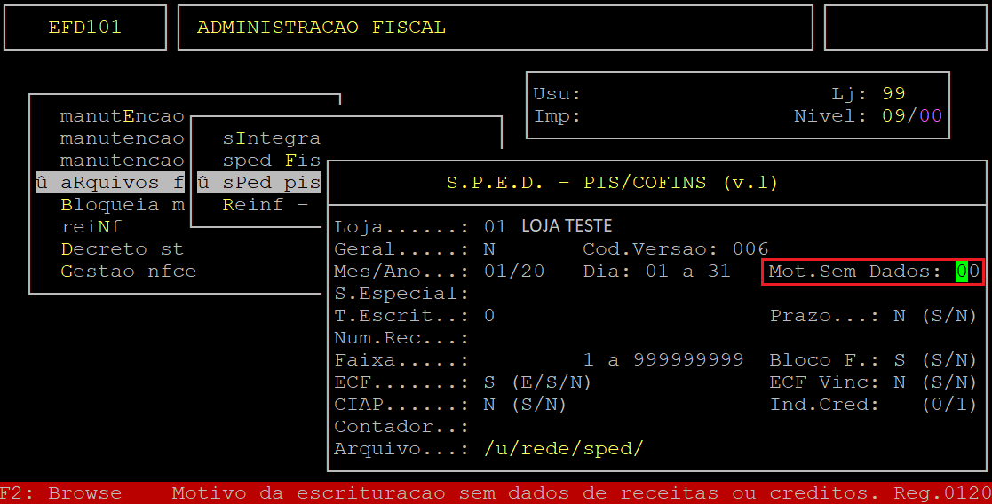
Task: Click the CIAP field N value
Action: coord(489,405)
